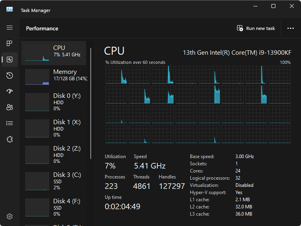
Task: Switch to the Users page
Action: 10,107
